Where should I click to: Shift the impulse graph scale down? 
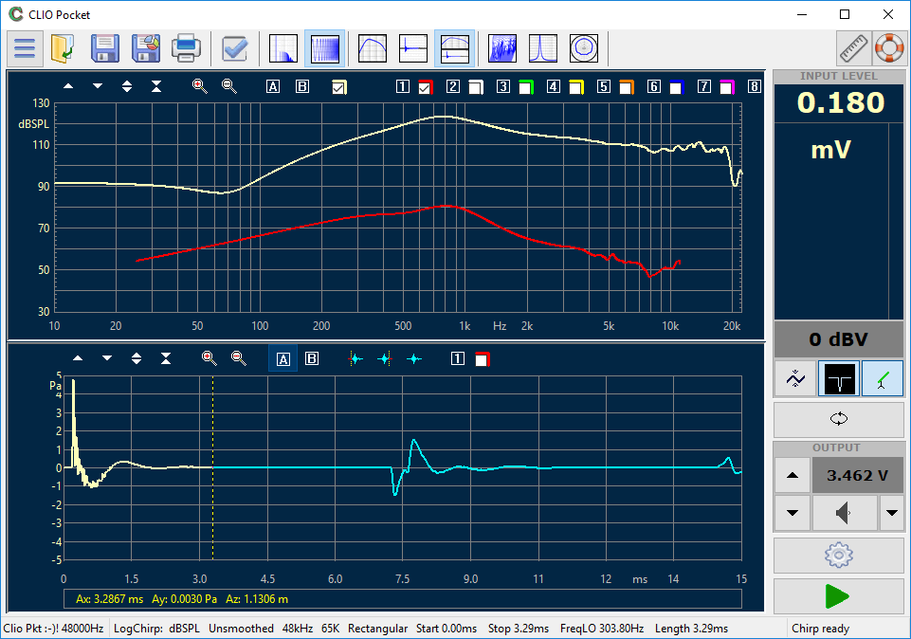[107, 358]
